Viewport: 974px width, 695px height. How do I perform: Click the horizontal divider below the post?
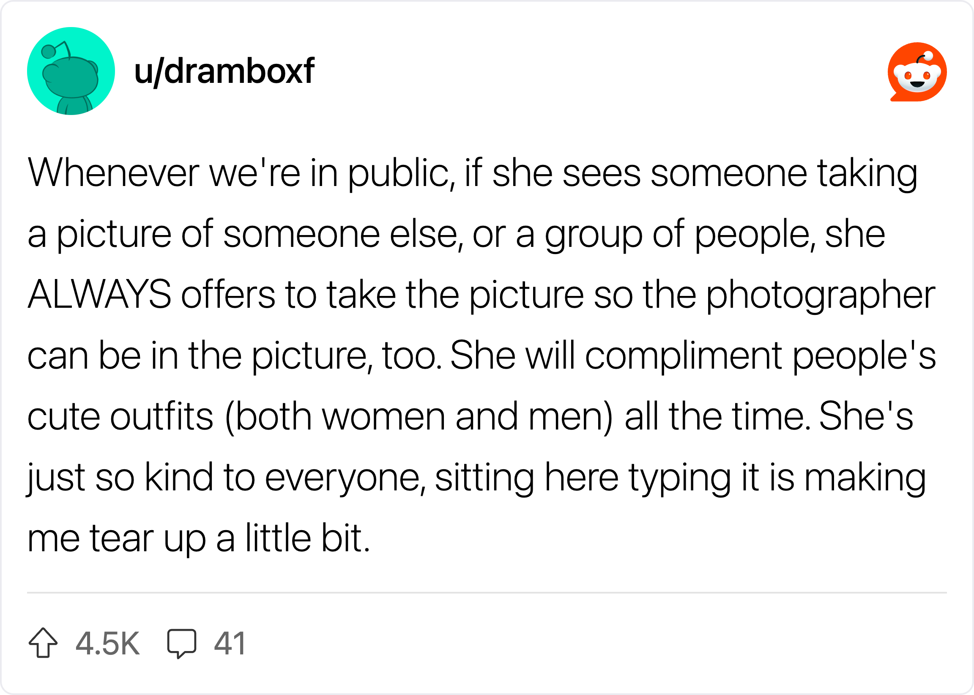[487, 593]
